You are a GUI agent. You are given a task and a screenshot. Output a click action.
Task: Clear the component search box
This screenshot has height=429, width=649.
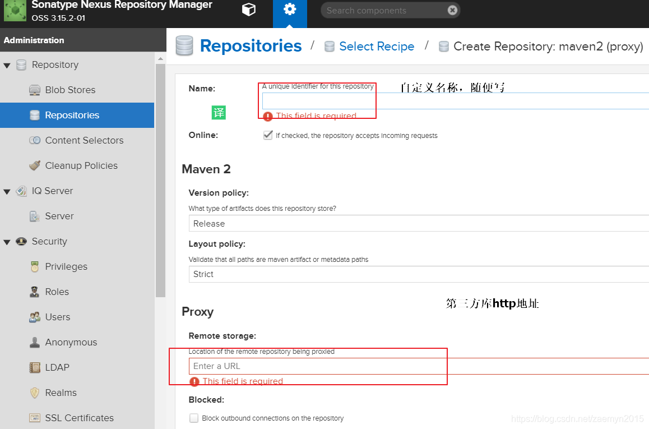point(452,10)
